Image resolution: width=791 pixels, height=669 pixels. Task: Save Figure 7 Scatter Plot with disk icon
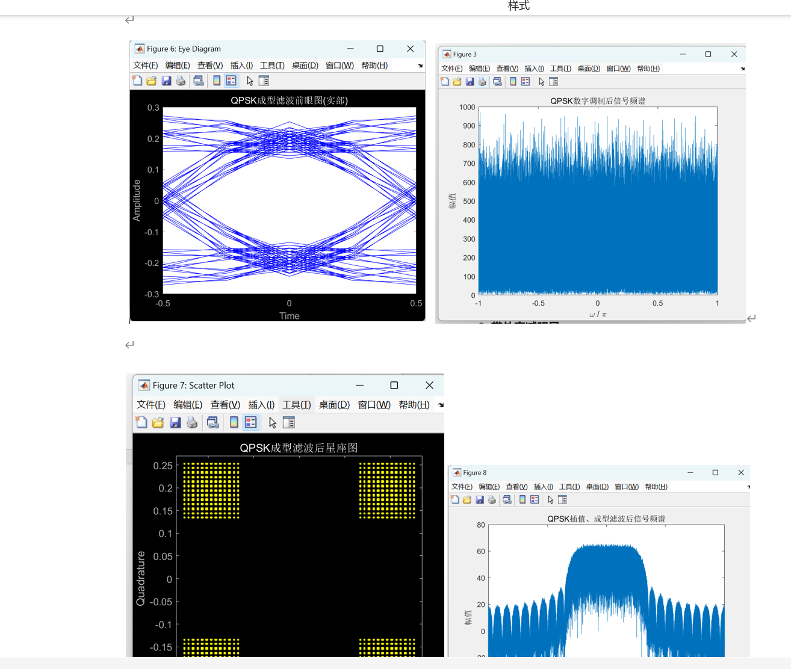175,422
